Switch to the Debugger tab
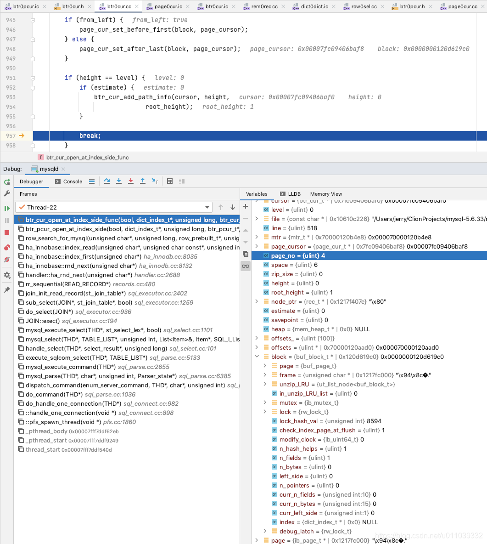The height and width of the screenshot is (544, 487). [31, 181]
